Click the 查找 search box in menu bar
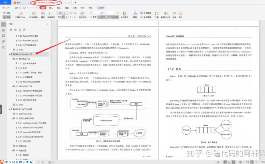This screenshot has width=265, height=164. point(101,8)
